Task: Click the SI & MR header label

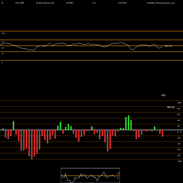Action: pyautogui.click(x=19, y=3)
